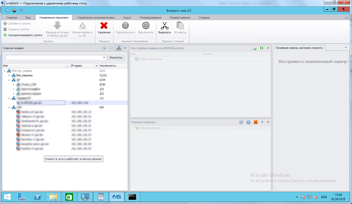Viewport: 352px width, 204px height.
Task: Toggle the pin on the Настройки машины panel
Action: tap(268, 48)
